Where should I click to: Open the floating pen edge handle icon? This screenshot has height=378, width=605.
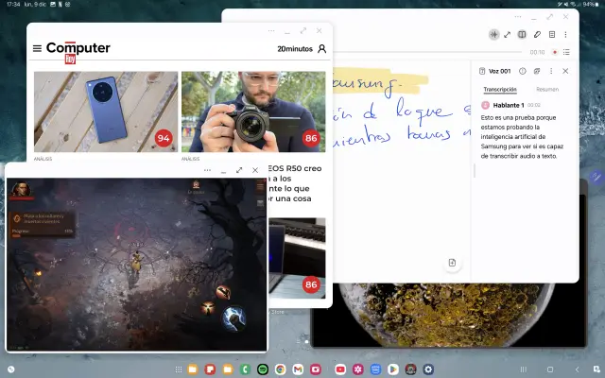point(596,177)
